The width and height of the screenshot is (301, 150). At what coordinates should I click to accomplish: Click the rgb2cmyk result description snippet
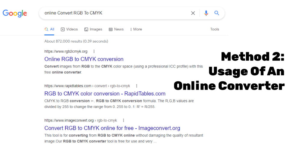[124, 69]
